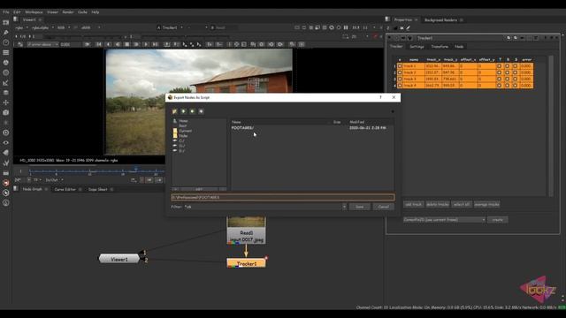Viewport: 566px width, 318px height.
Task: Click the create new directory icon in dialog
Action: coord(201,111)
